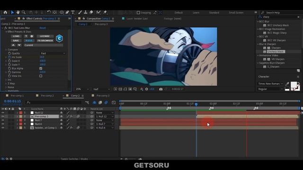Switch to the Pre-comp 3 timeline tab

[x=103, y=95]
